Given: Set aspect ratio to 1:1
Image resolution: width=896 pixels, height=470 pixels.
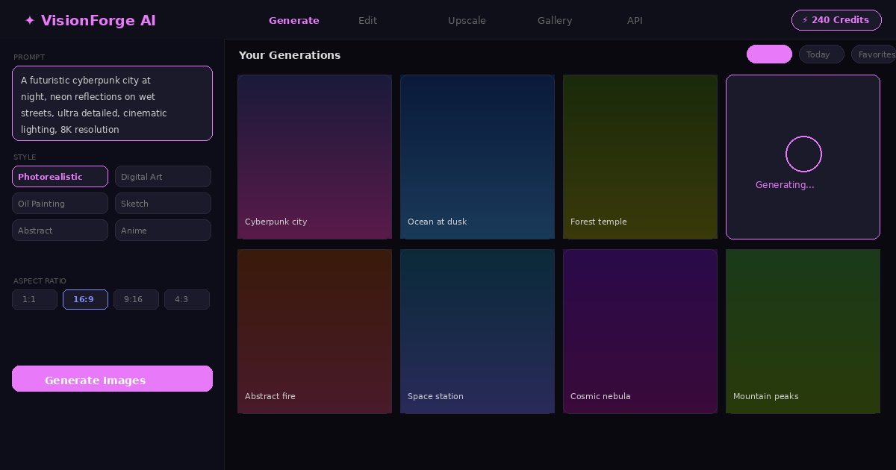Looking at the screenshot, I should pyautogui.click(x=34, y=299).
